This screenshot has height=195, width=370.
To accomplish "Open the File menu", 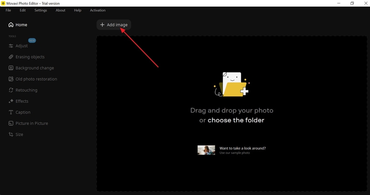I will click(8, 10).
